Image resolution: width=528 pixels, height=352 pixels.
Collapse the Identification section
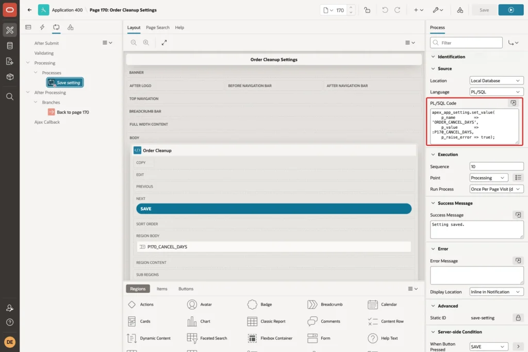(433, 57)
